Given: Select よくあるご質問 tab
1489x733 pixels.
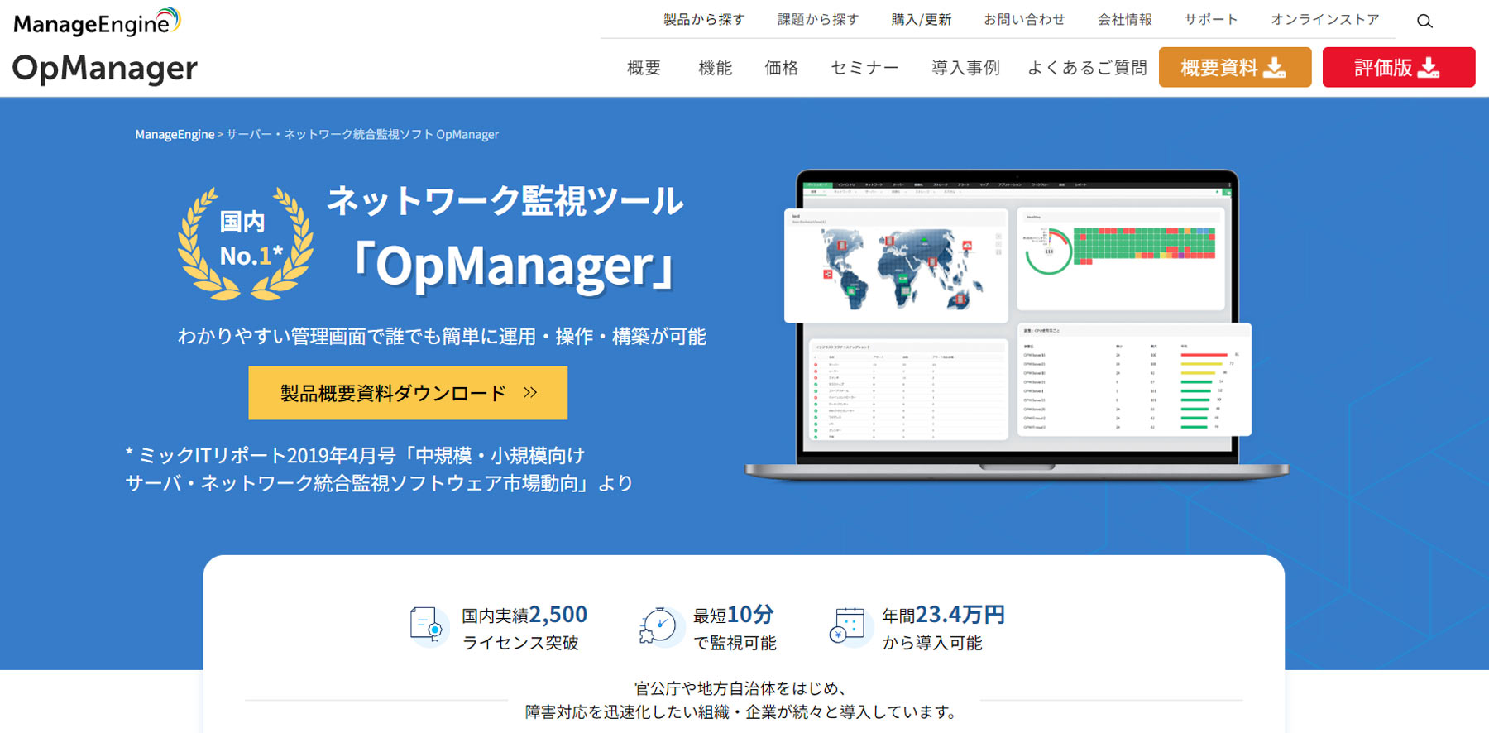Looking at the screenshot, I should click(x=1087, y=68).
